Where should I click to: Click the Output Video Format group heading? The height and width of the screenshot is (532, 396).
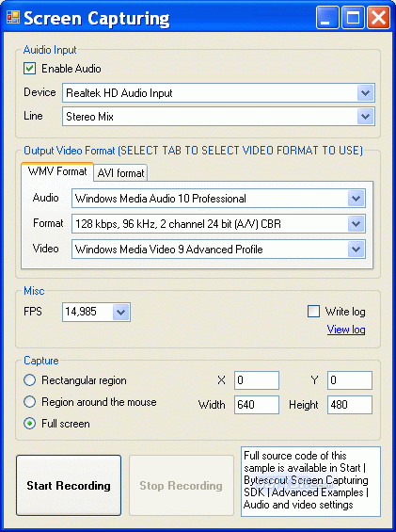tap(193, 151)
